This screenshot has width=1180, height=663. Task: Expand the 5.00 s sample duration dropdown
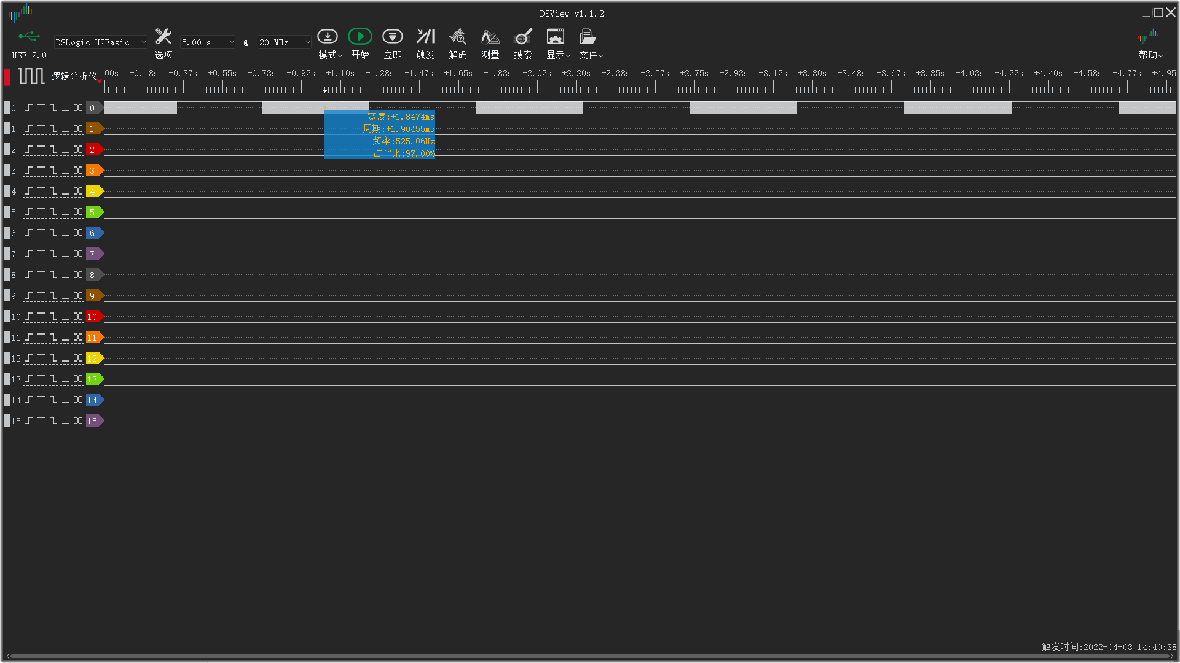click(208, 42)
